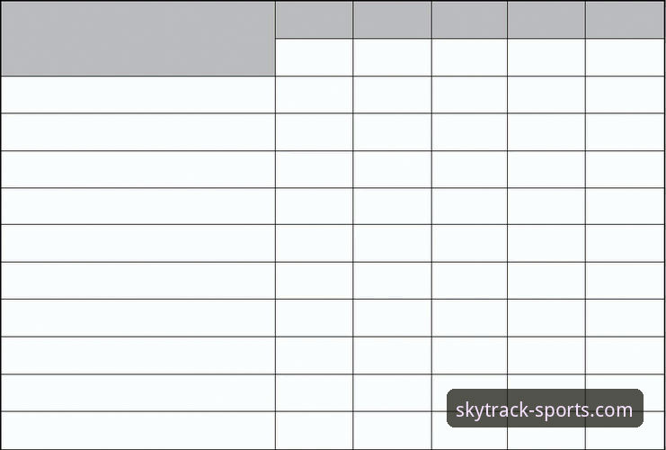Click the third small gray header cell
Image resolution: width=666 pixels, height=450 pixels.
pyautogui.click(x=469, y=20)
